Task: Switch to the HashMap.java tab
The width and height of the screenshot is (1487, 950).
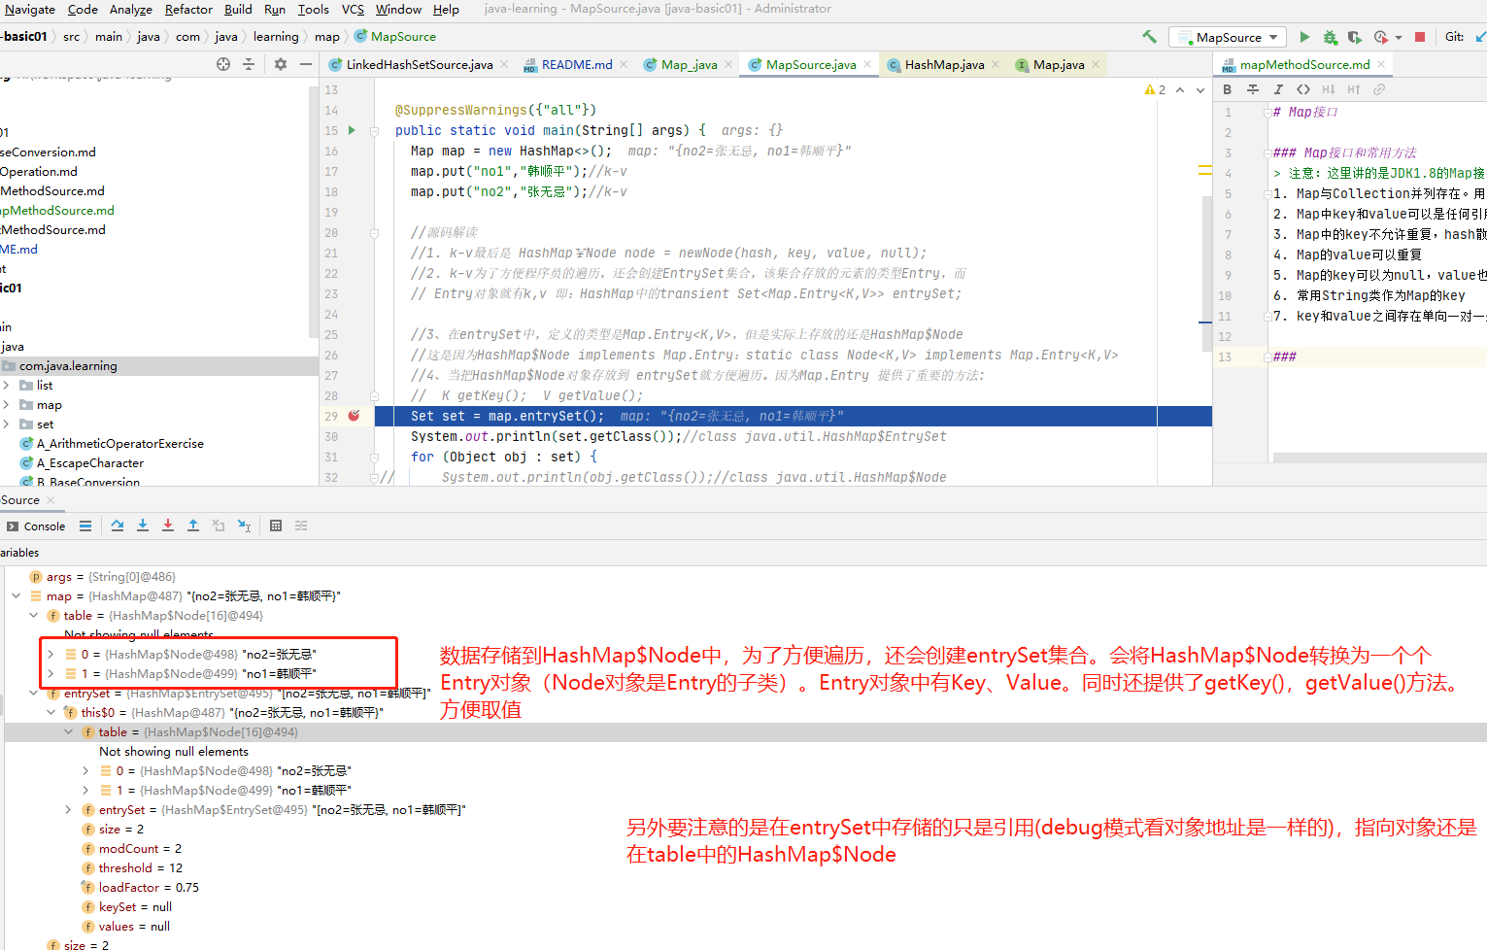Action: [947, 64]
